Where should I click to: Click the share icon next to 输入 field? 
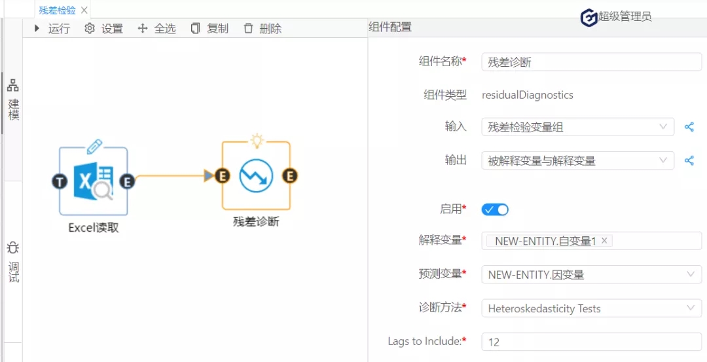[x=689, y=127]
